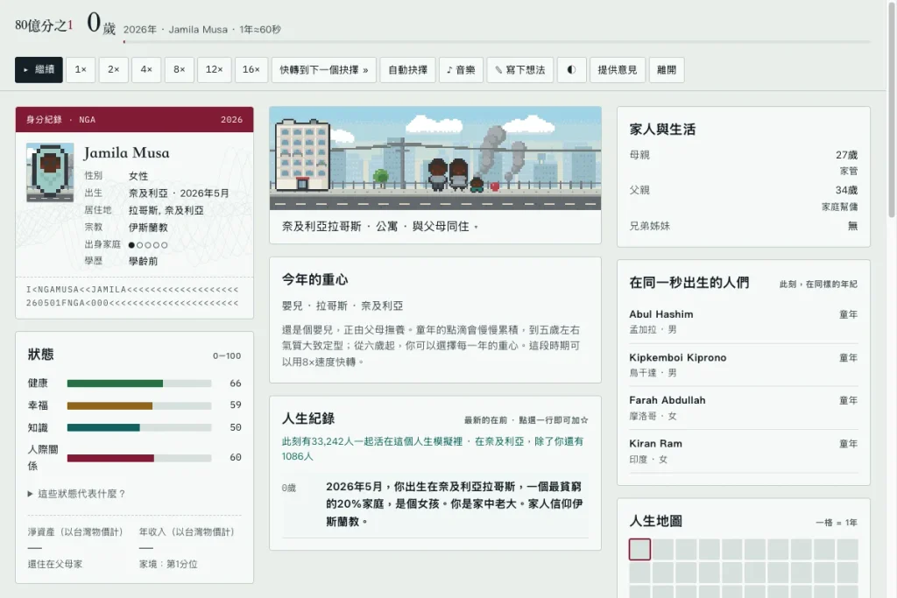Set speed to 2×

click(113, 70)
